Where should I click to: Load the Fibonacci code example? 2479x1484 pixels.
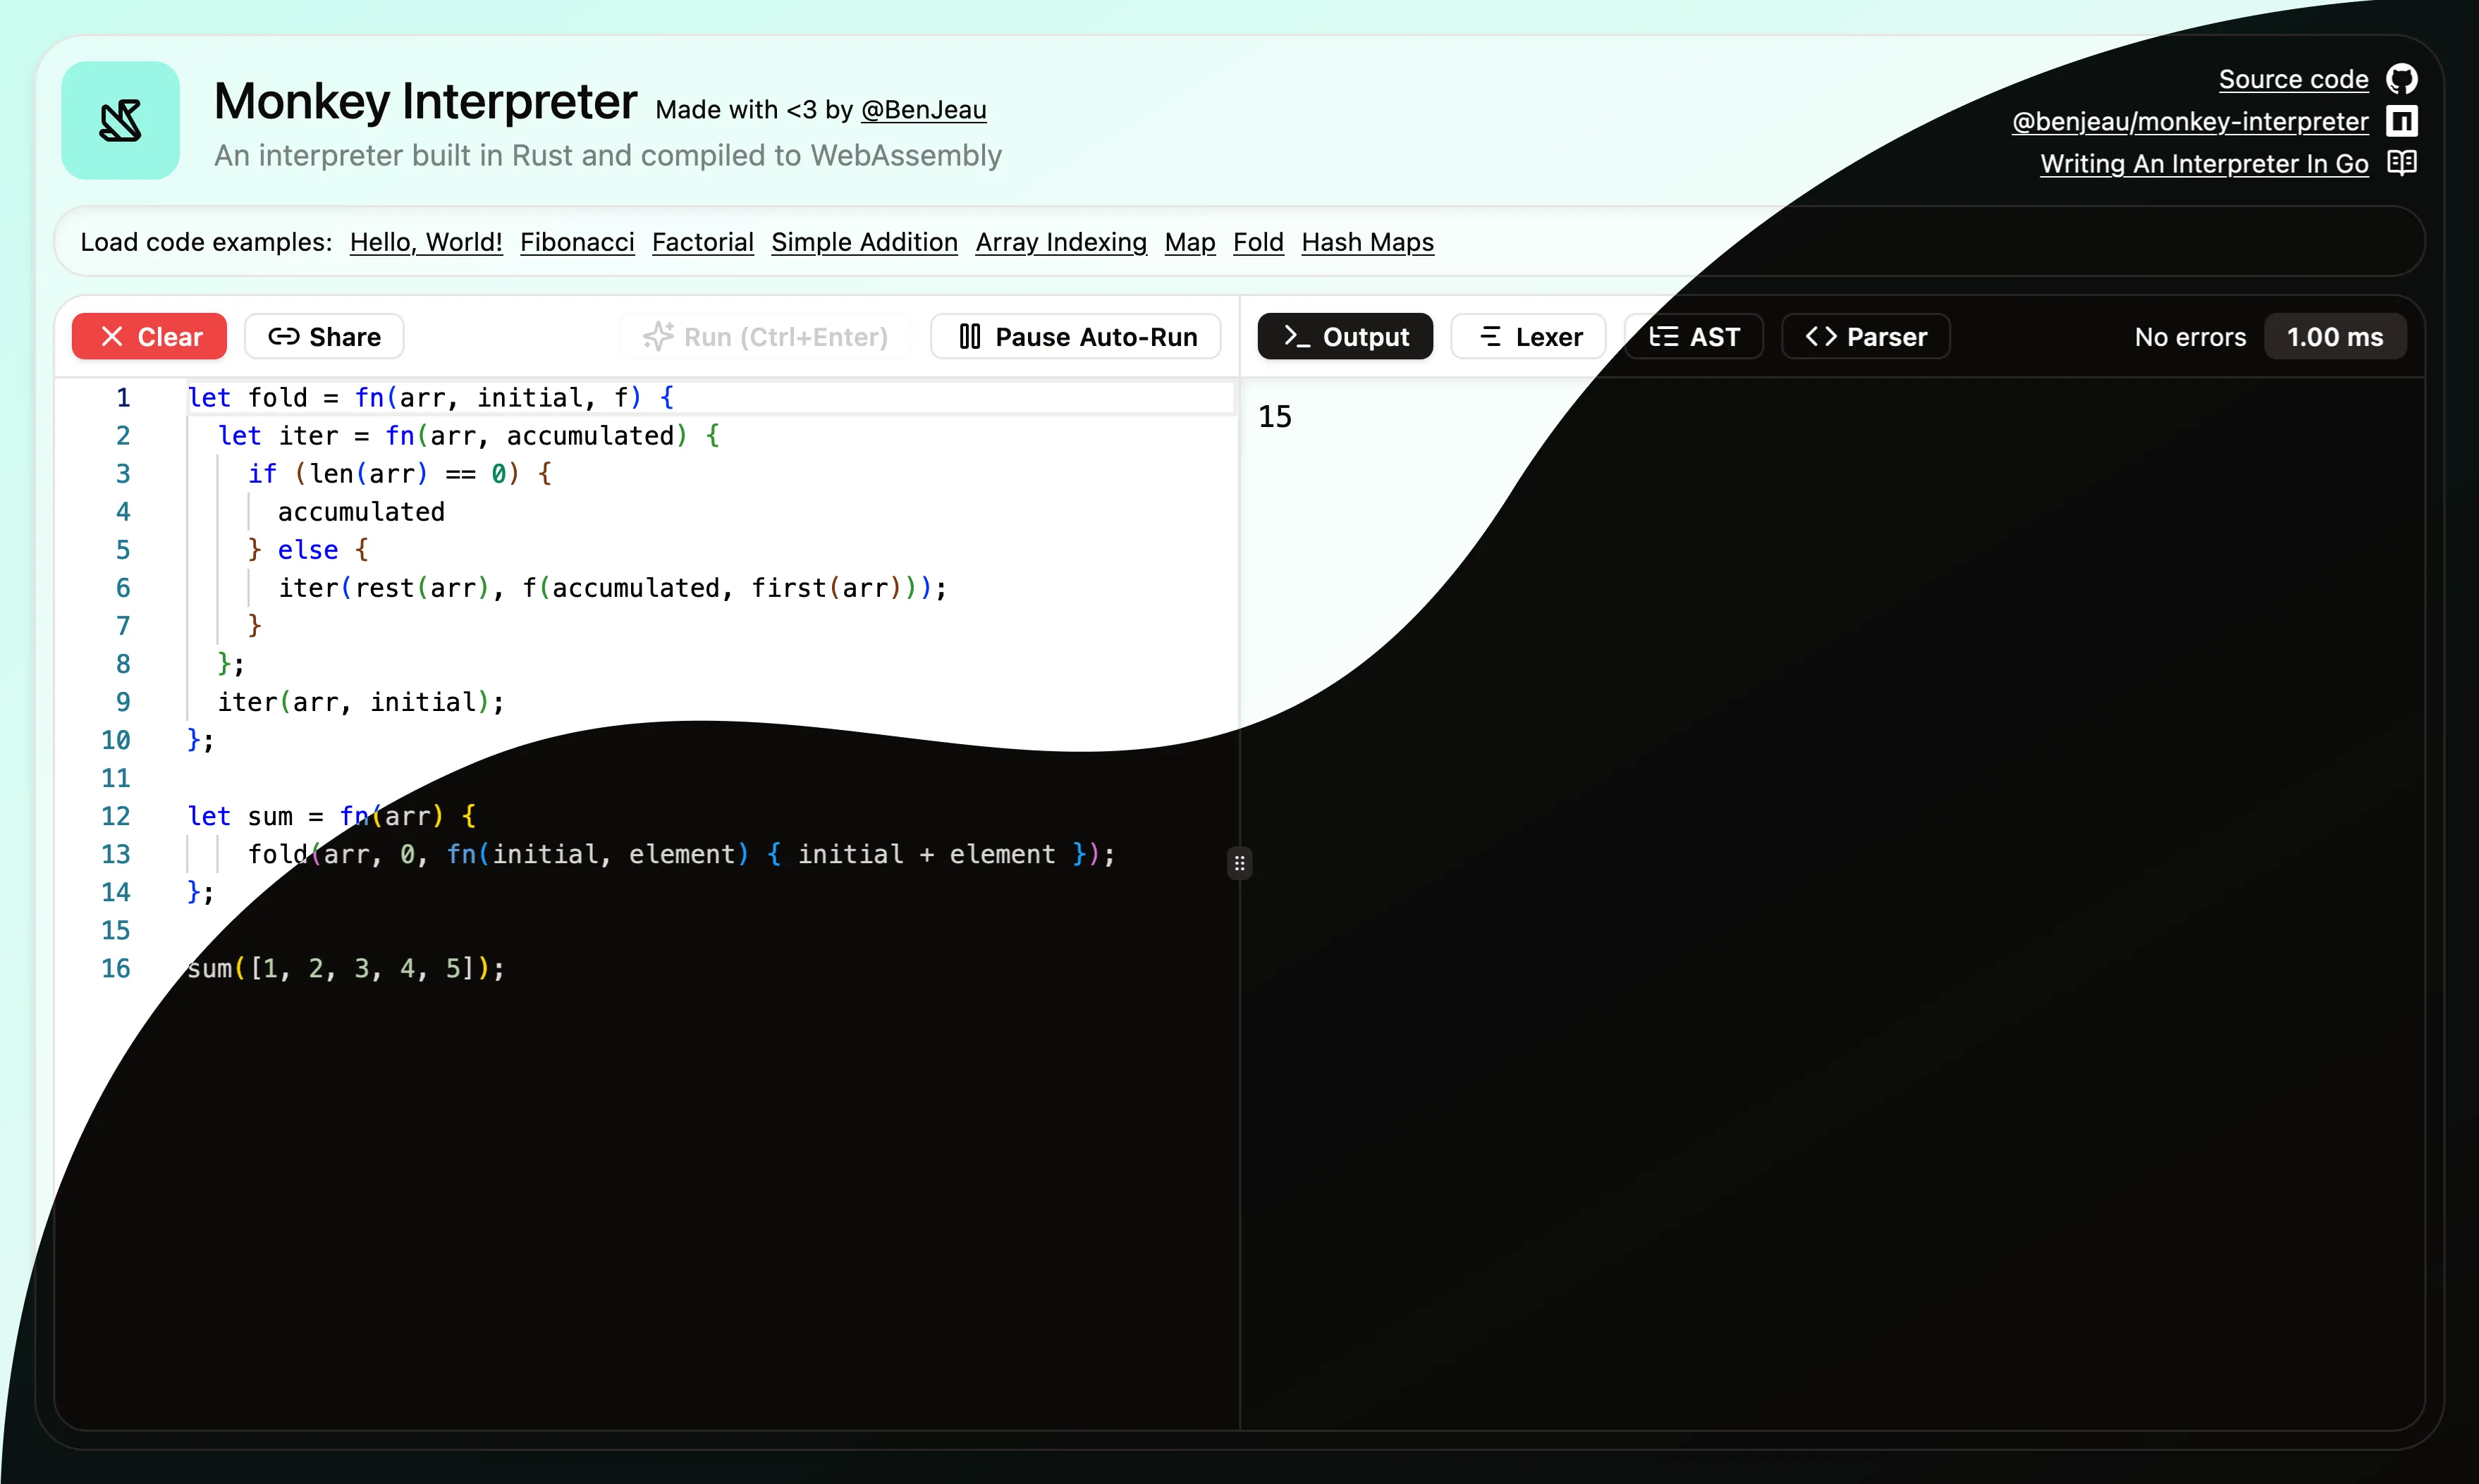(x=577, y=242)
